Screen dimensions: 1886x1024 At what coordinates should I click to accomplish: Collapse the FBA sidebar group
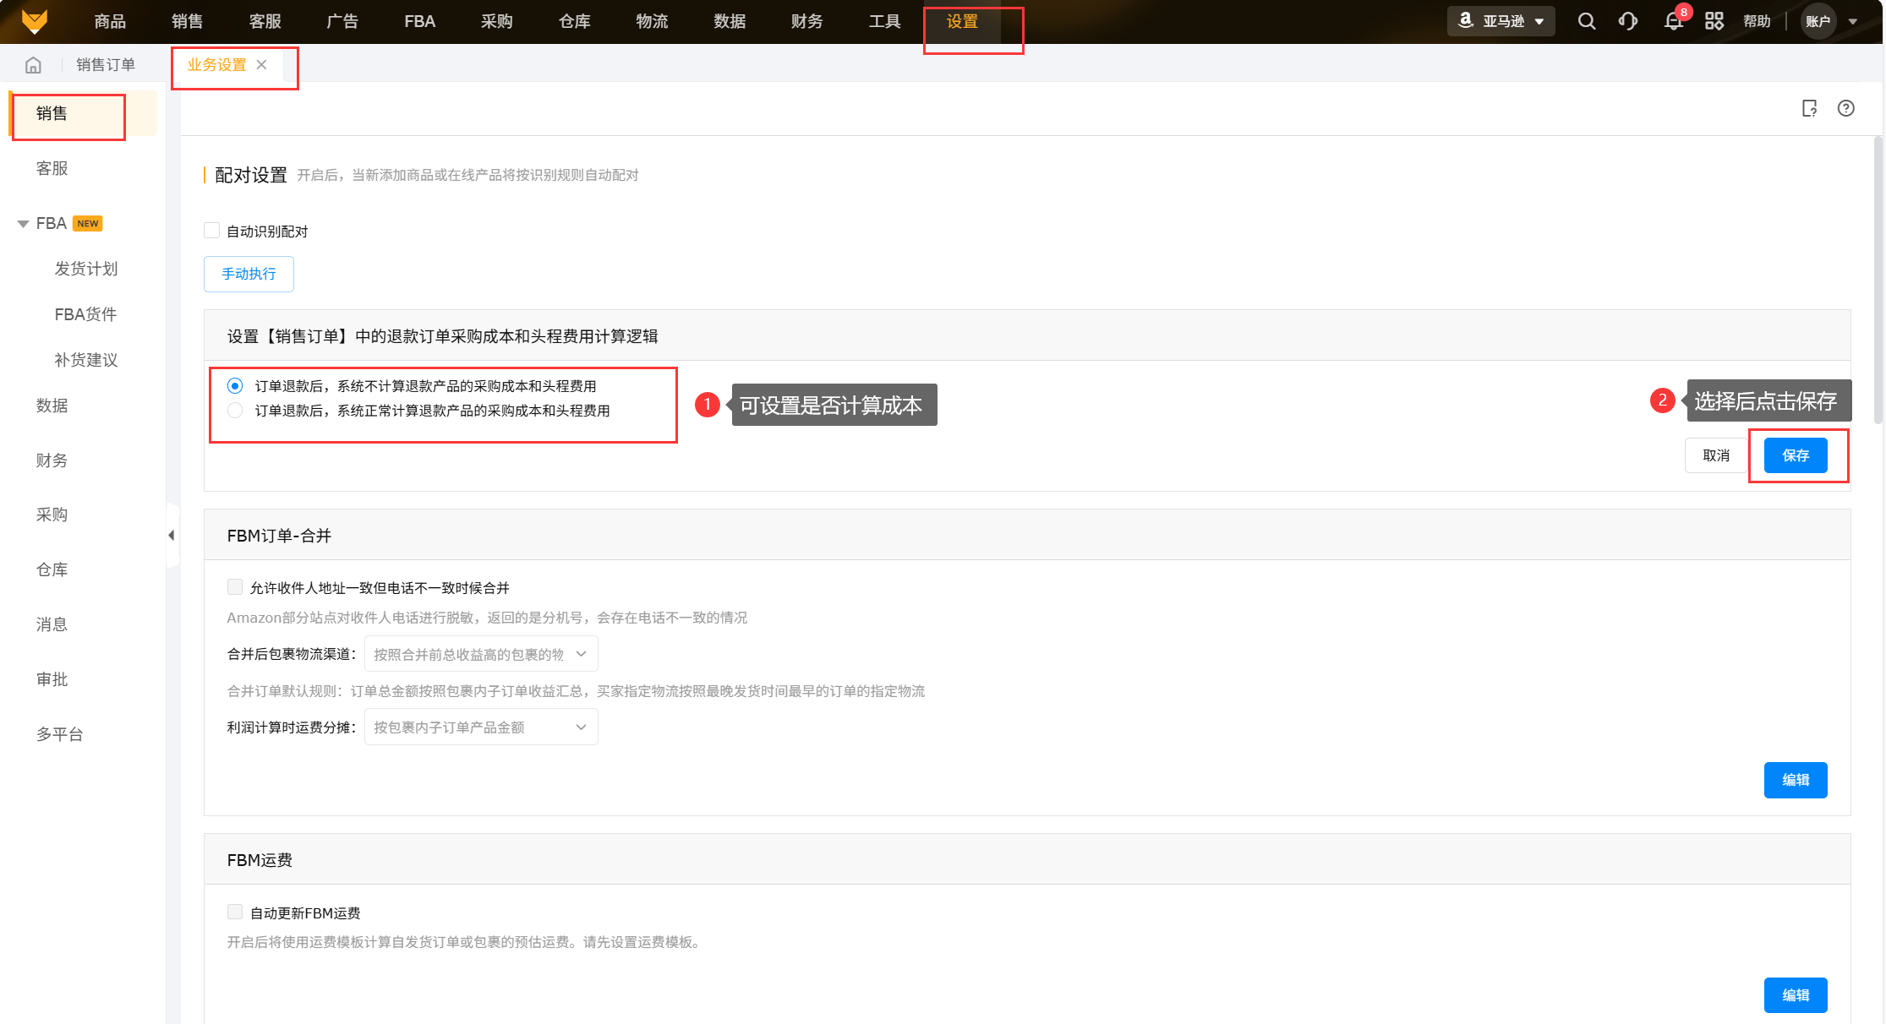(23, 224)
